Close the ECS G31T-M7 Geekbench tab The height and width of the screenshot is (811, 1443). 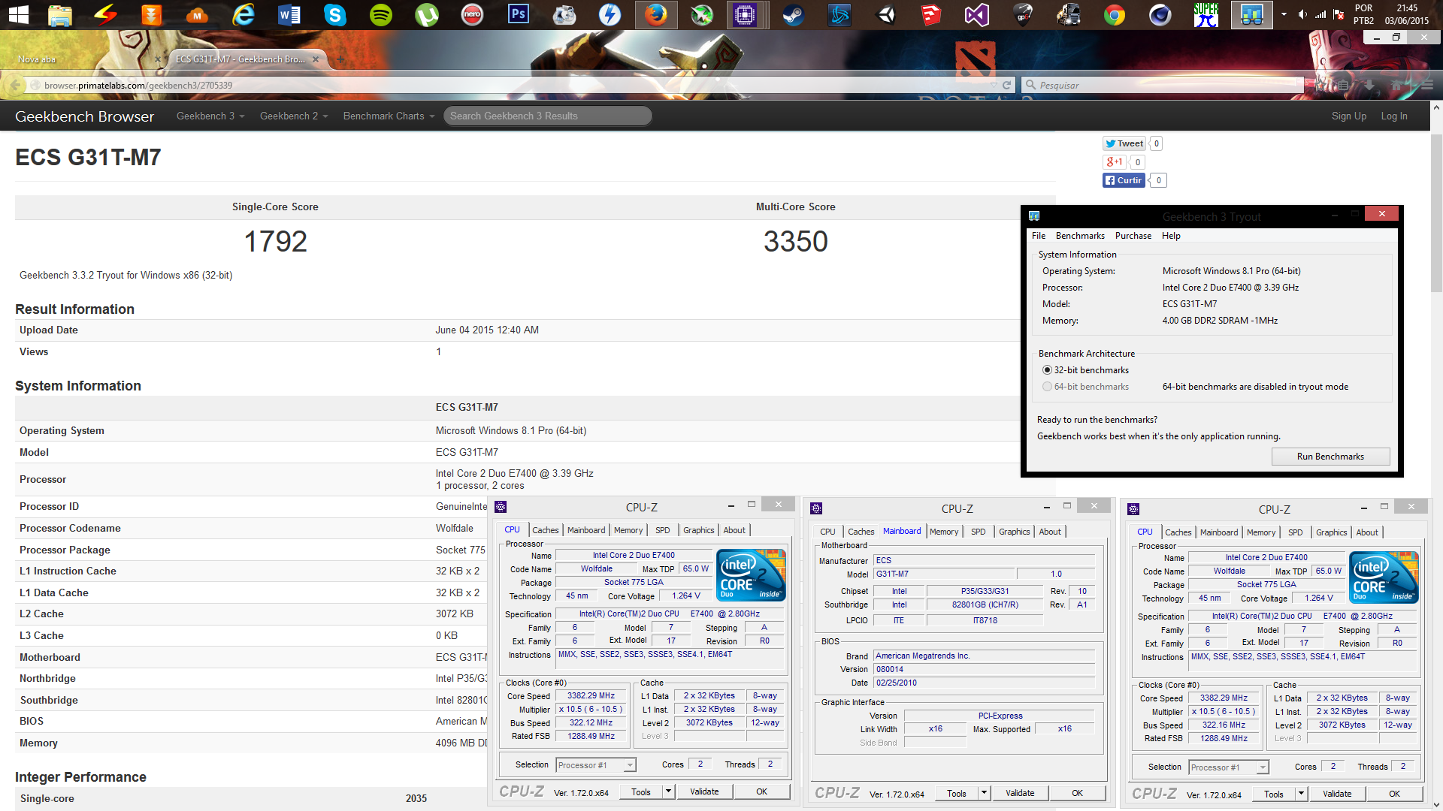coord(316,59)
